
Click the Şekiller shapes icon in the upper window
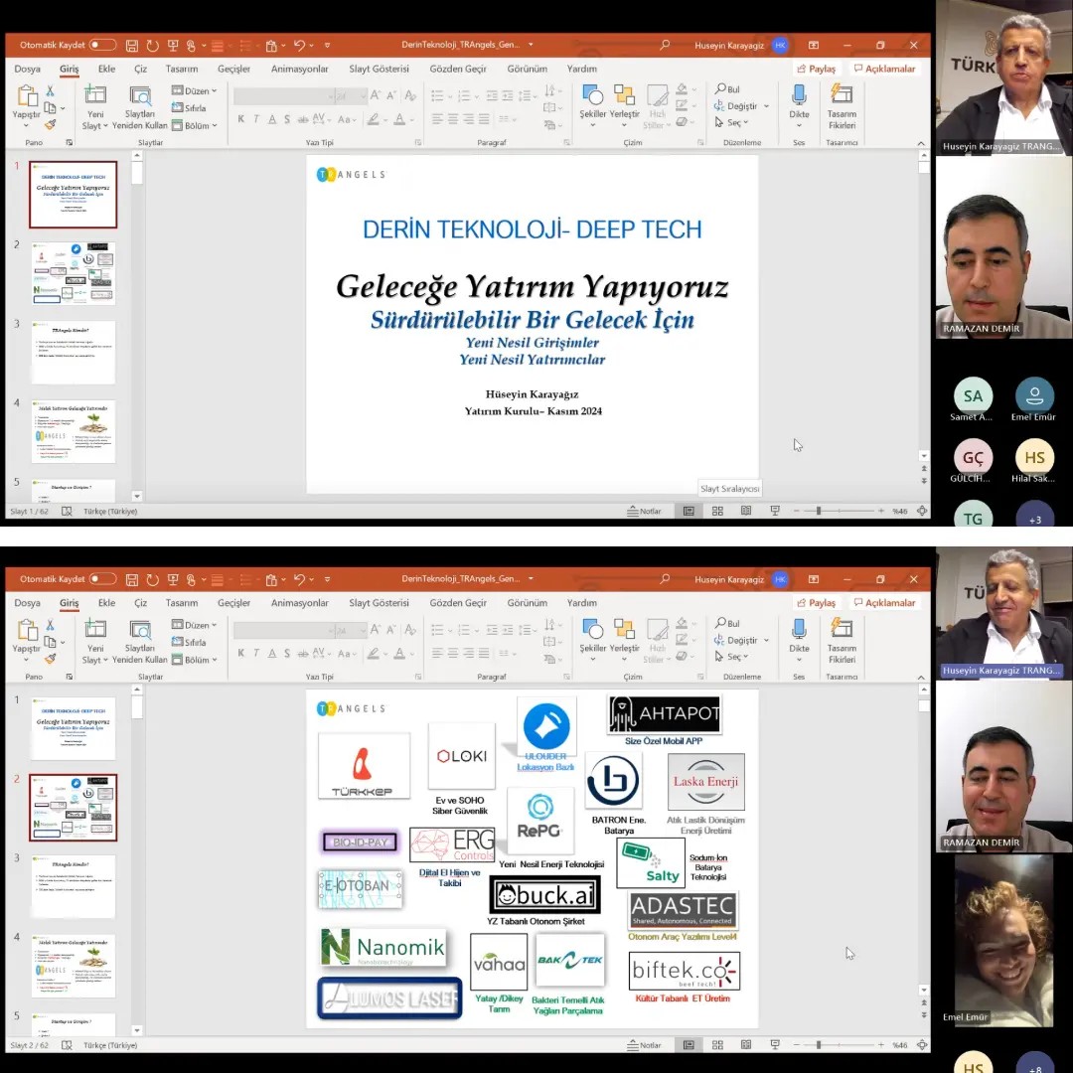(592, 95)
